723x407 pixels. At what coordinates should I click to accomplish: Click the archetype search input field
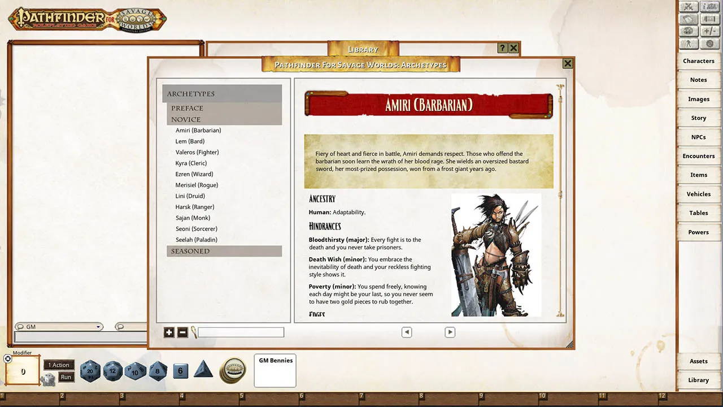point(241,332)
